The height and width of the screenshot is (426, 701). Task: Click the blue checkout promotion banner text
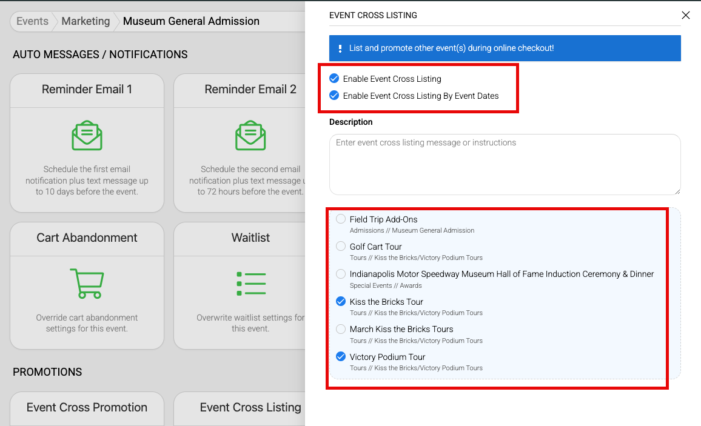tap(451, 48)
